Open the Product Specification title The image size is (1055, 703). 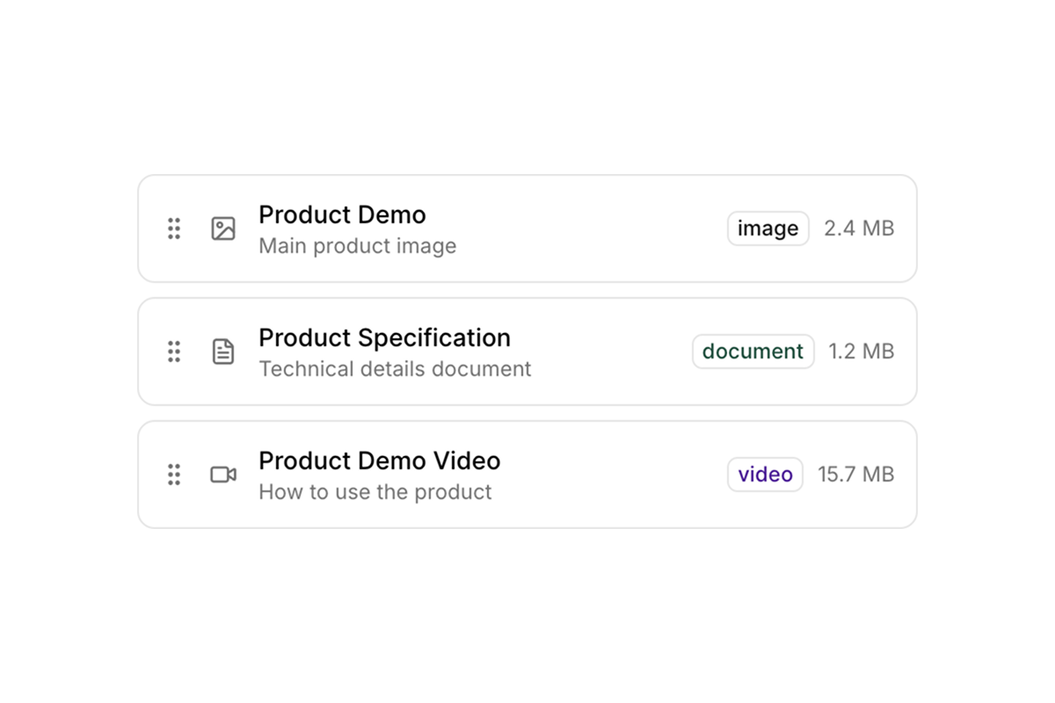[x=384, y=337]
